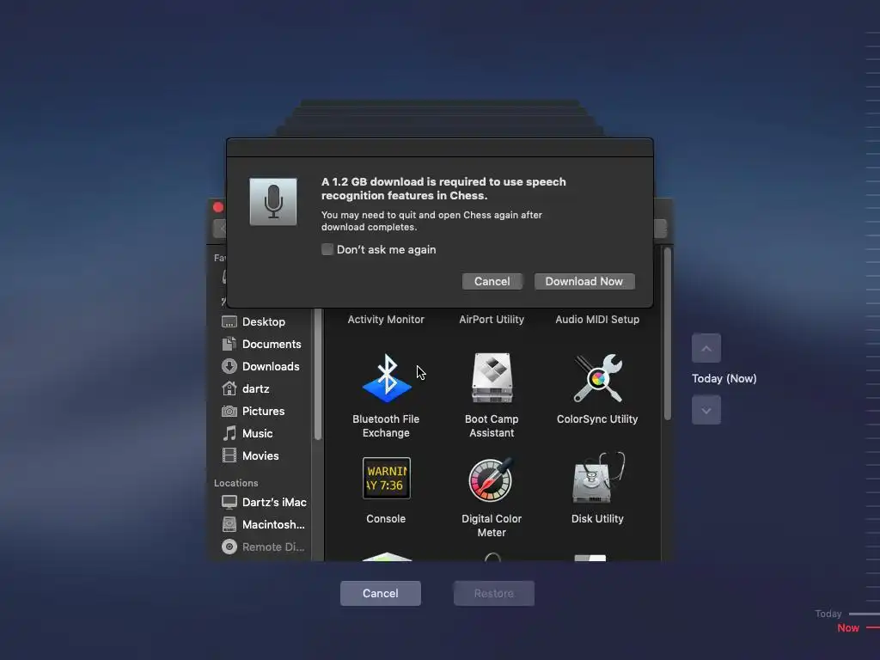Open Desktop folder in Finder sidebar
This screenshot has width=880, height=660.
pos(264,321)
